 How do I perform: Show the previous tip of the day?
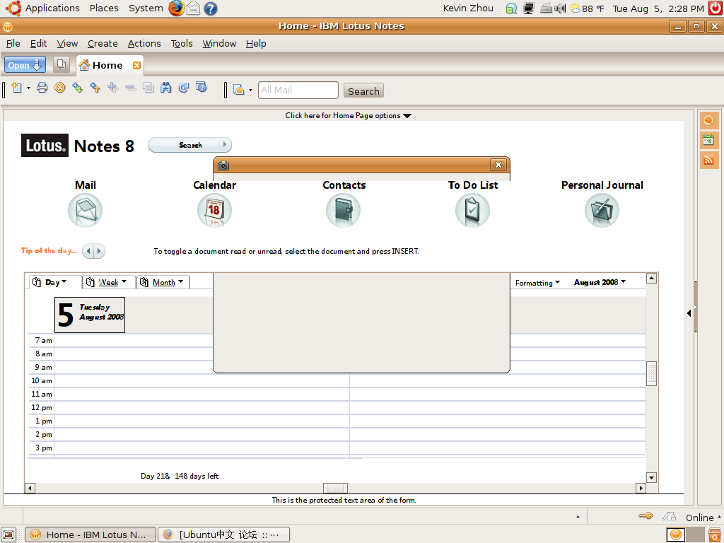click(x=88, y=251)
